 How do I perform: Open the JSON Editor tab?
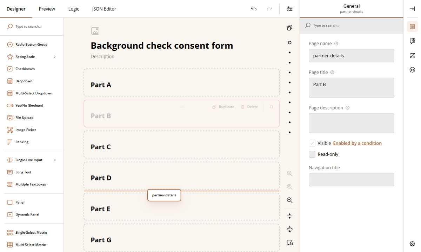[104, 9]
